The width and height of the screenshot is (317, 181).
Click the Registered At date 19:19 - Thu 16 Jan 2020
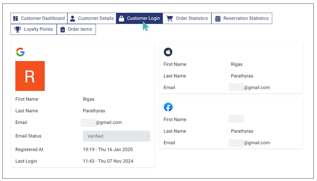click(x=108, y=150)
